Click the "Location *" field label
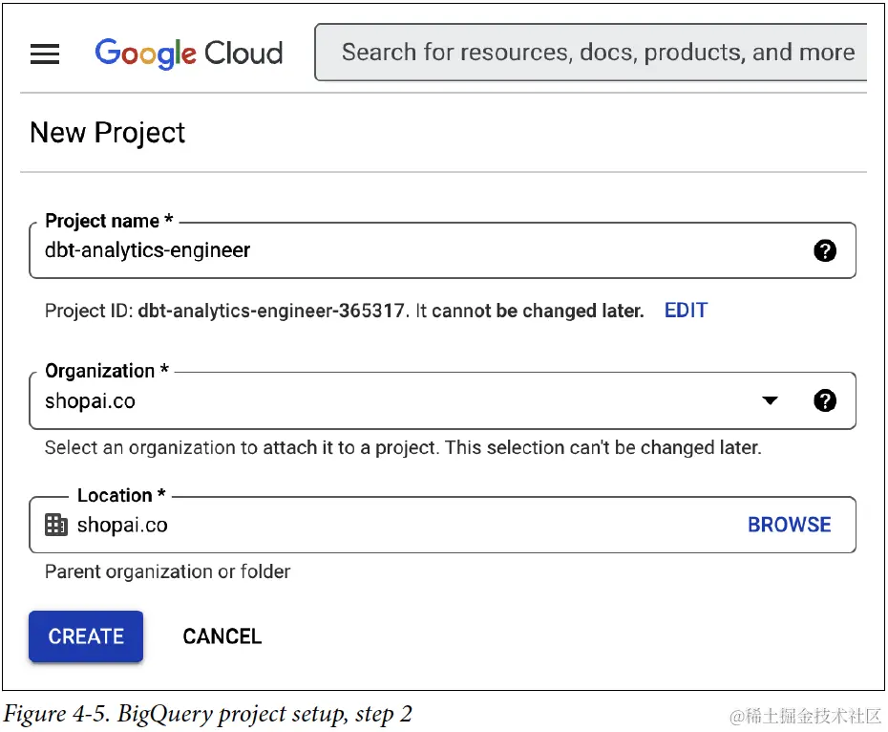This screenshot has height=732, width=888. pos(121,495)
